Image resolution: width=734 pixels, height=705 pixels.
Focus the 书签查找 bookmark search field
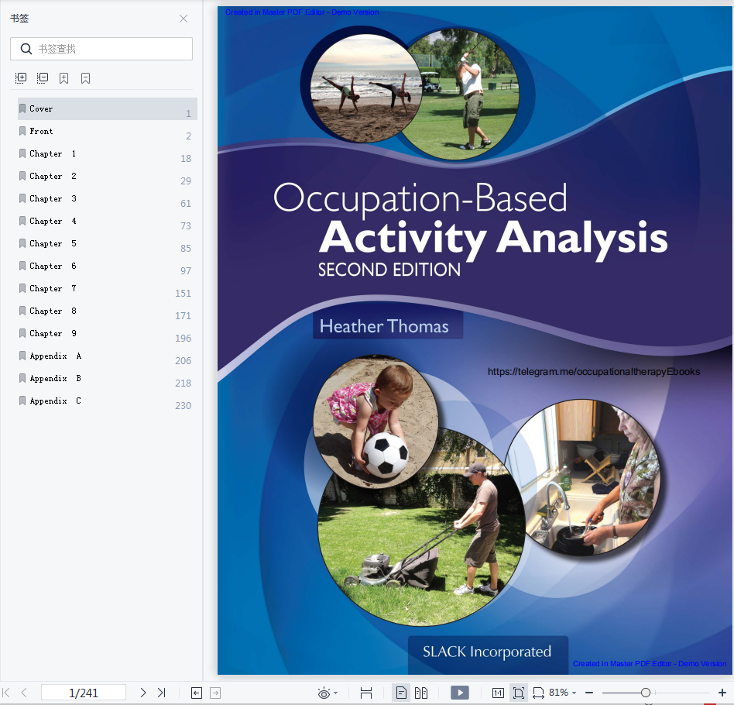coord(101,49)
